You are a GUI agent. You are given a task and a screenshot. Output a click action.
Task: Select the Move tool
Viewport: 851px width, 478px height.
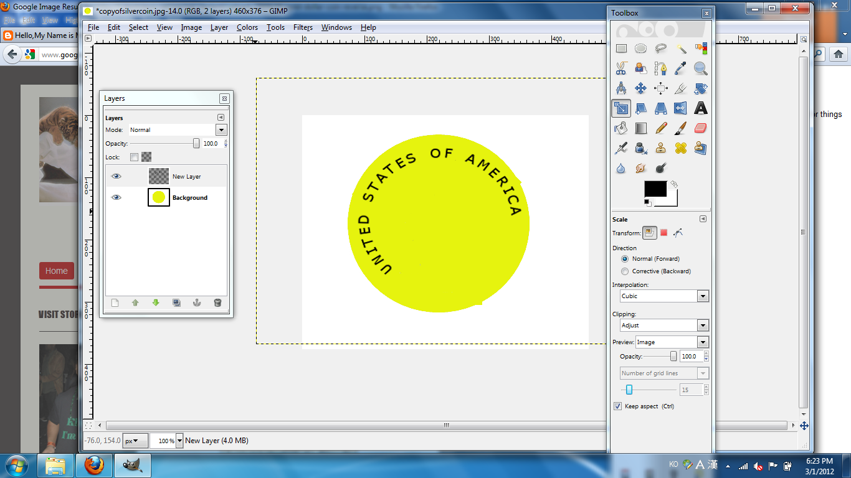[641, 88]
